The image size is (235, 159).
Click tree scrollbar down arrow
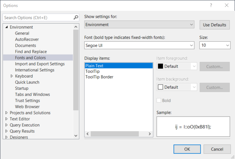tap(76, 136)
